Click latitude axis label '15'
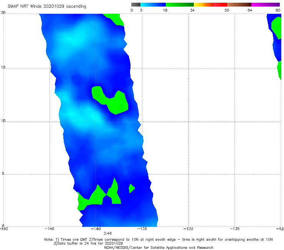This screenshot has height=250, width=284. [x=3, y=67]
